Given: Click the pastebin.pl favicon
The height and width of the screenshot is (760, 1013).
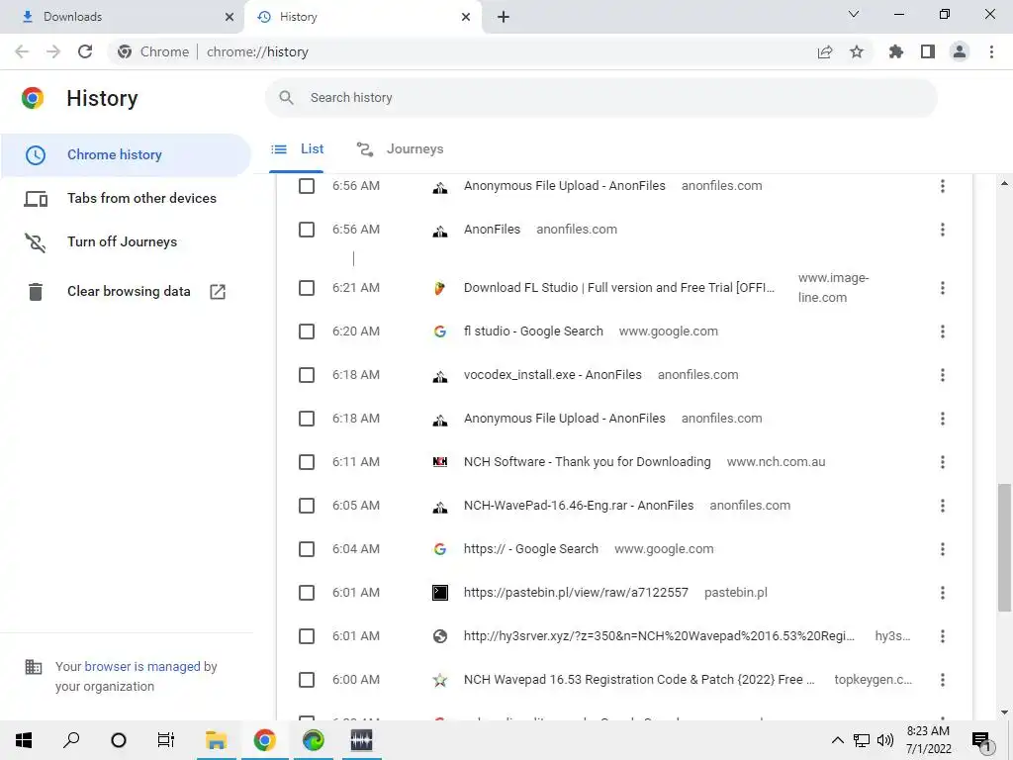Looking at the screenshot, I should (x=440, y=593).
